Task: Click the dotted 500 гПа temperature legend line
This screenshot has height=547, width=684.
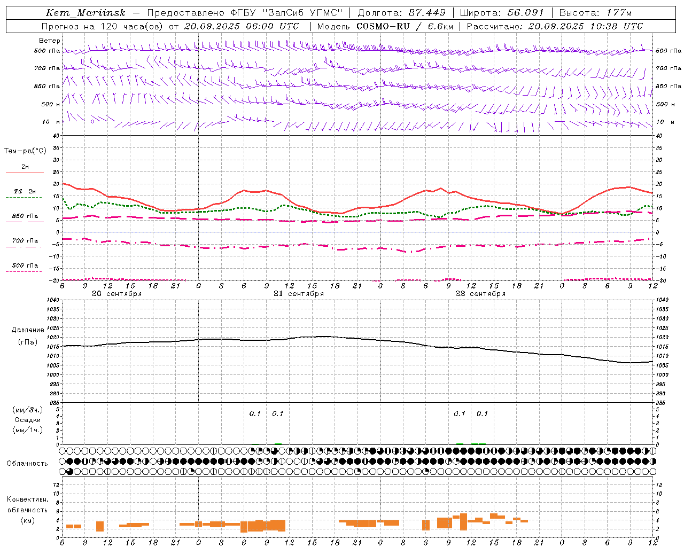Action: [x=24, y=271]
